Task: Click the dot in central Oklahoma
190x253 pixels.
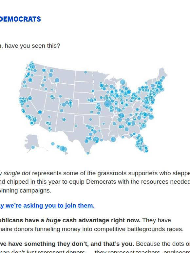Action: [x=90, y=119]
